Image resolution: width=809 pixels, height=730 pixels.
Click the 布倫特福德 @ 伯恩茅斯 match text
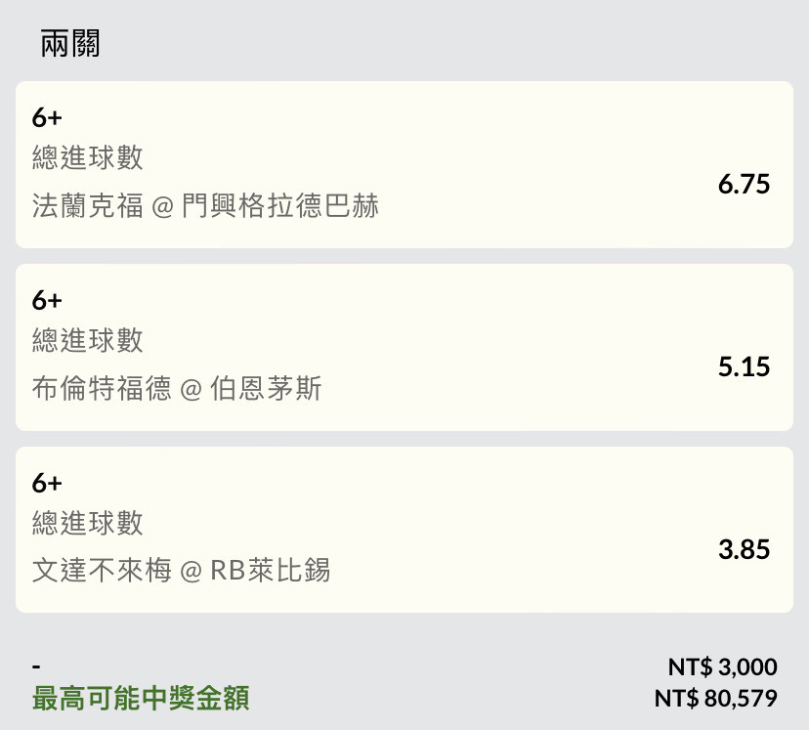(x=177, y=388)
